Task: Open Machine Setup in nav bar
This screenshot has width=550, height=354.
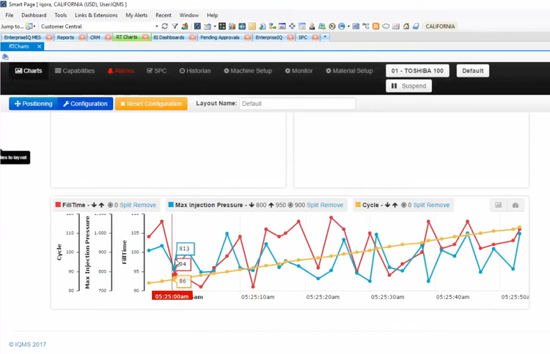Action: [x=248, y=71]
